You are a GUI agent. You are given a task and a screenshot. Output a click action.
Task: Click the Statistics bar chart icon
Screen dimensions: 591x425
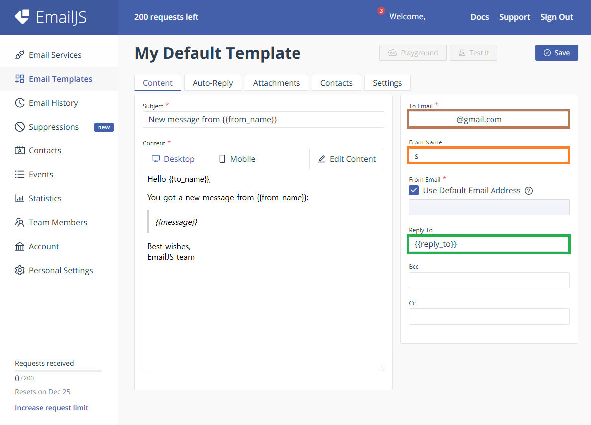[x=19, y=198]
